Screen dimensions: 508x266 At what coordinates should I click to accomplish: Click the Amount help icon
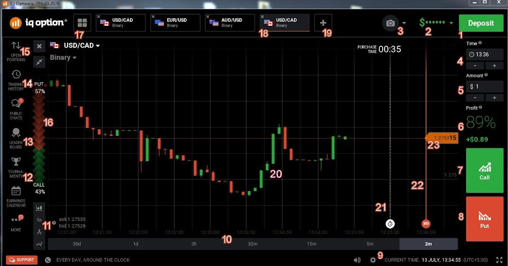coord(486,75)
